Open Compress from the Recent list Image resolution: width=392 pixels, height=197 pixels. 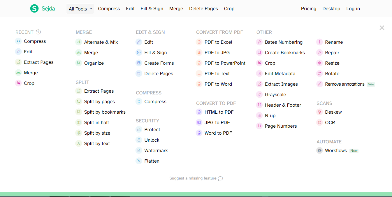[31, 41]
